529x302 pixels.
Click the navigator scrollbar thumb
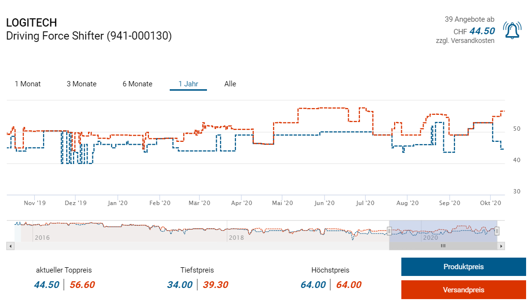coord(443,246)
